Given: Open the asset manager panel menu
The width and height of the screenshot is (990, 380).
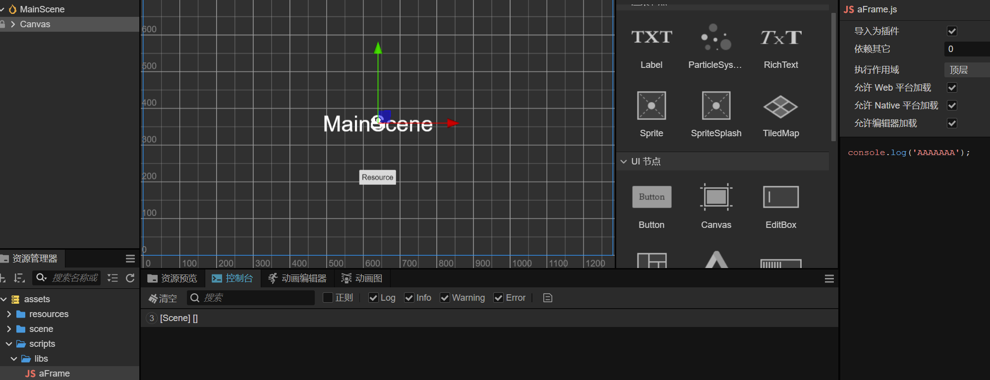Looking at the screenshot, I should click(130, 259).
